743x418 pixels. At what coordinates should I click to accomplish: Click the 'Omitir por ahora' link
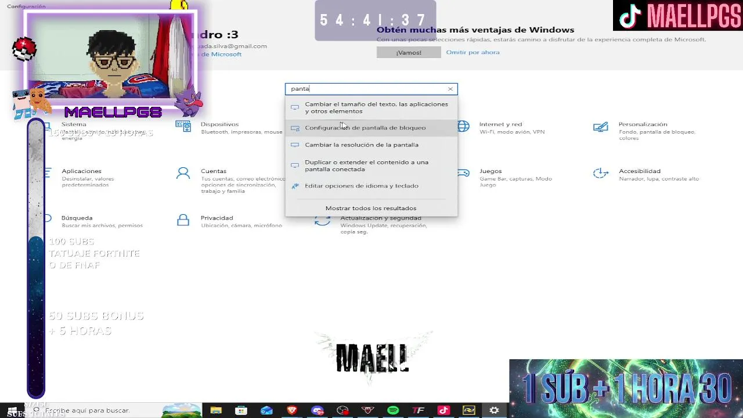tap(473, 52)
